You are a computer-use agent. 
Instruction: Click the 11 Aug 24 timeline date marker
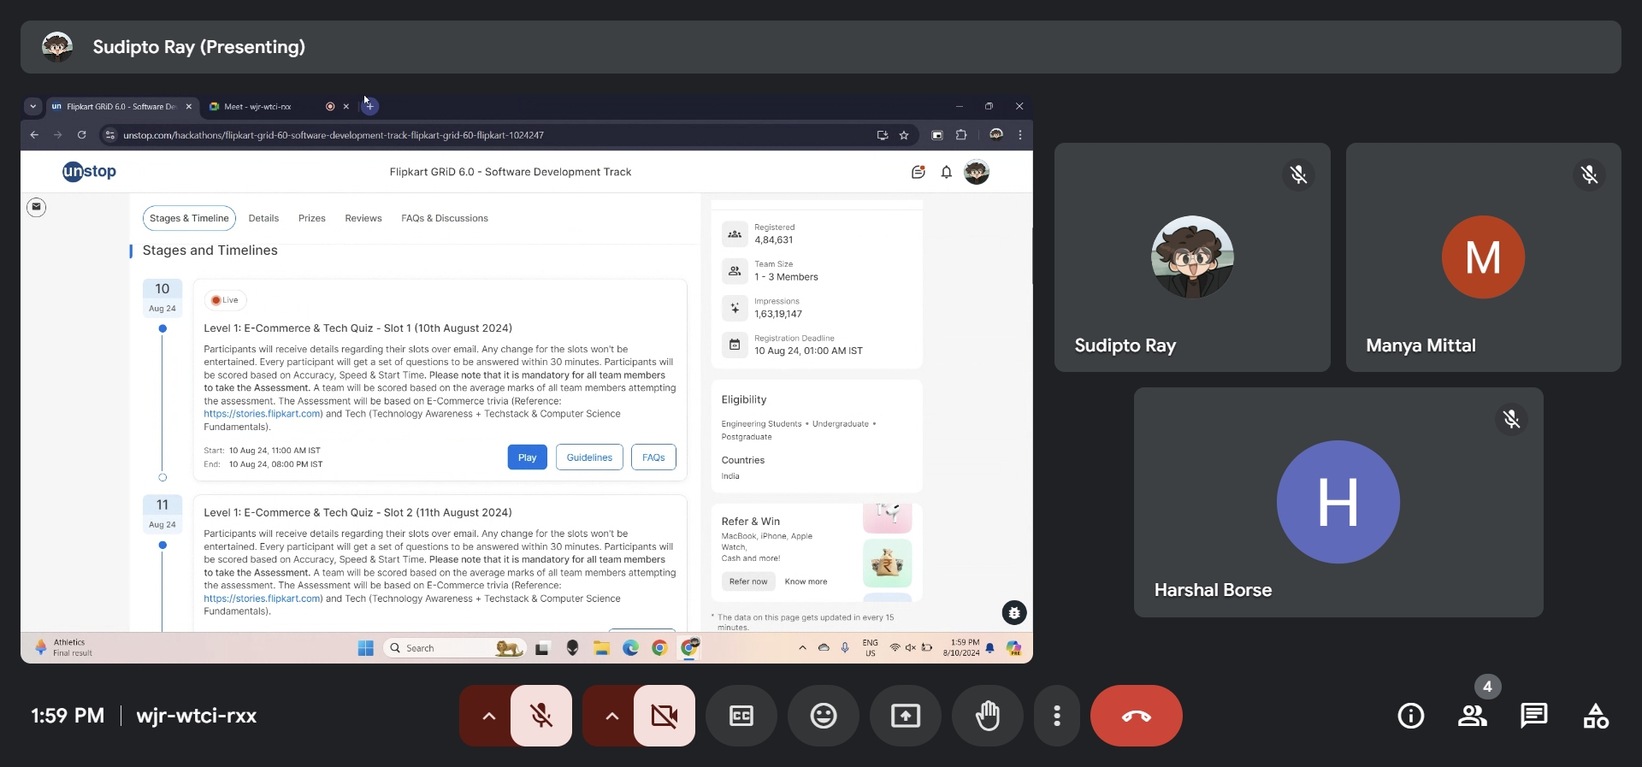(162, 513)
